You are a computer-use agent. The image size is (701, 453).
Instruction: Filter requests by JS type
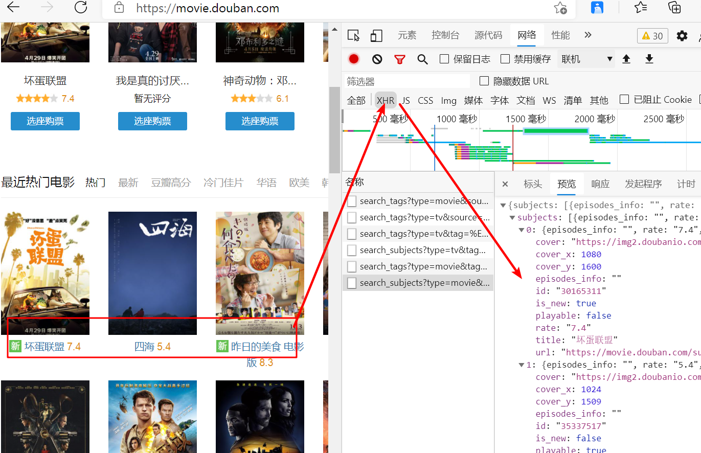tap(405, 100)
